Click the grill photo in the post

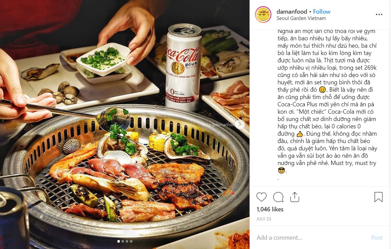click(x=125, y=124)
